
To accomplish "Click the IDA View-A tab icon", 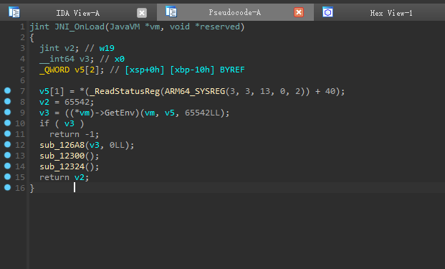I will coord(14,12).
